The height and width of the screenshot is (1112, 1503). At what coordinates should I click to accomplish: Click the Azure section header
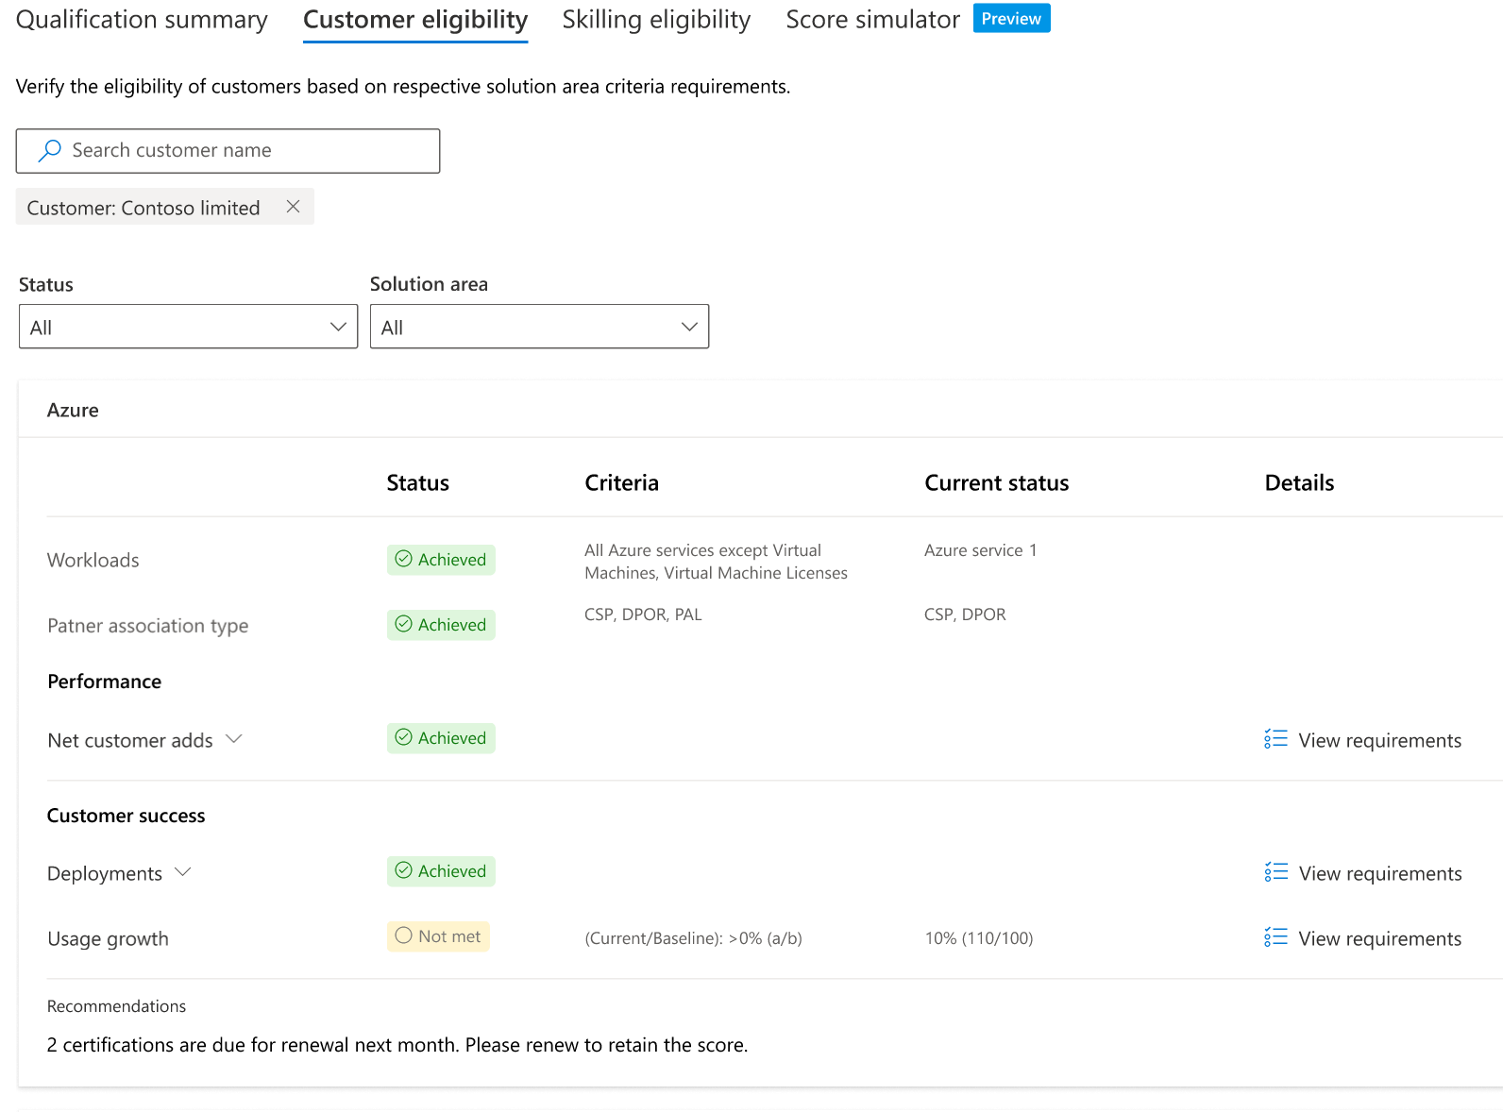73,410
